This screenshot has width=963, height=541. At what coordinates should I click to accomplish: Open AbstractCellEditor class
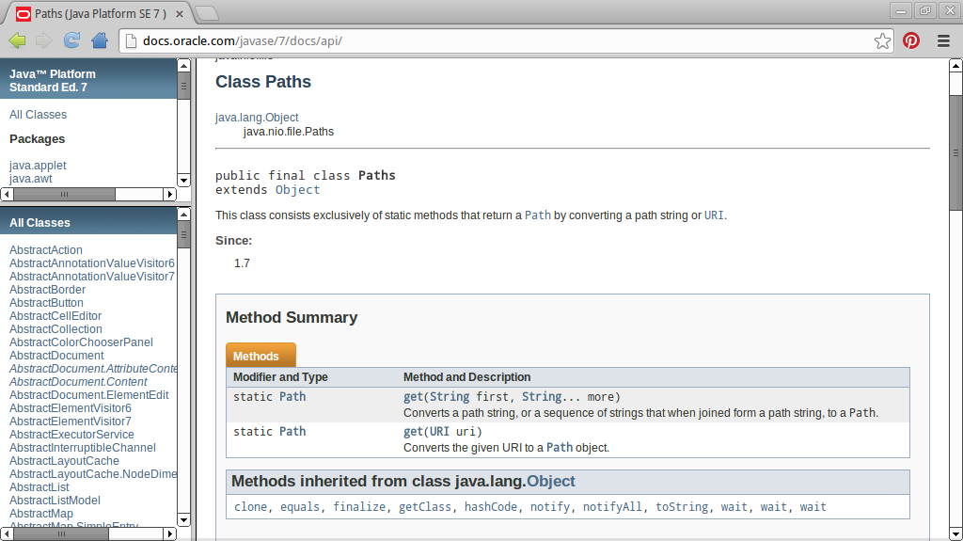tap(55, 316)
